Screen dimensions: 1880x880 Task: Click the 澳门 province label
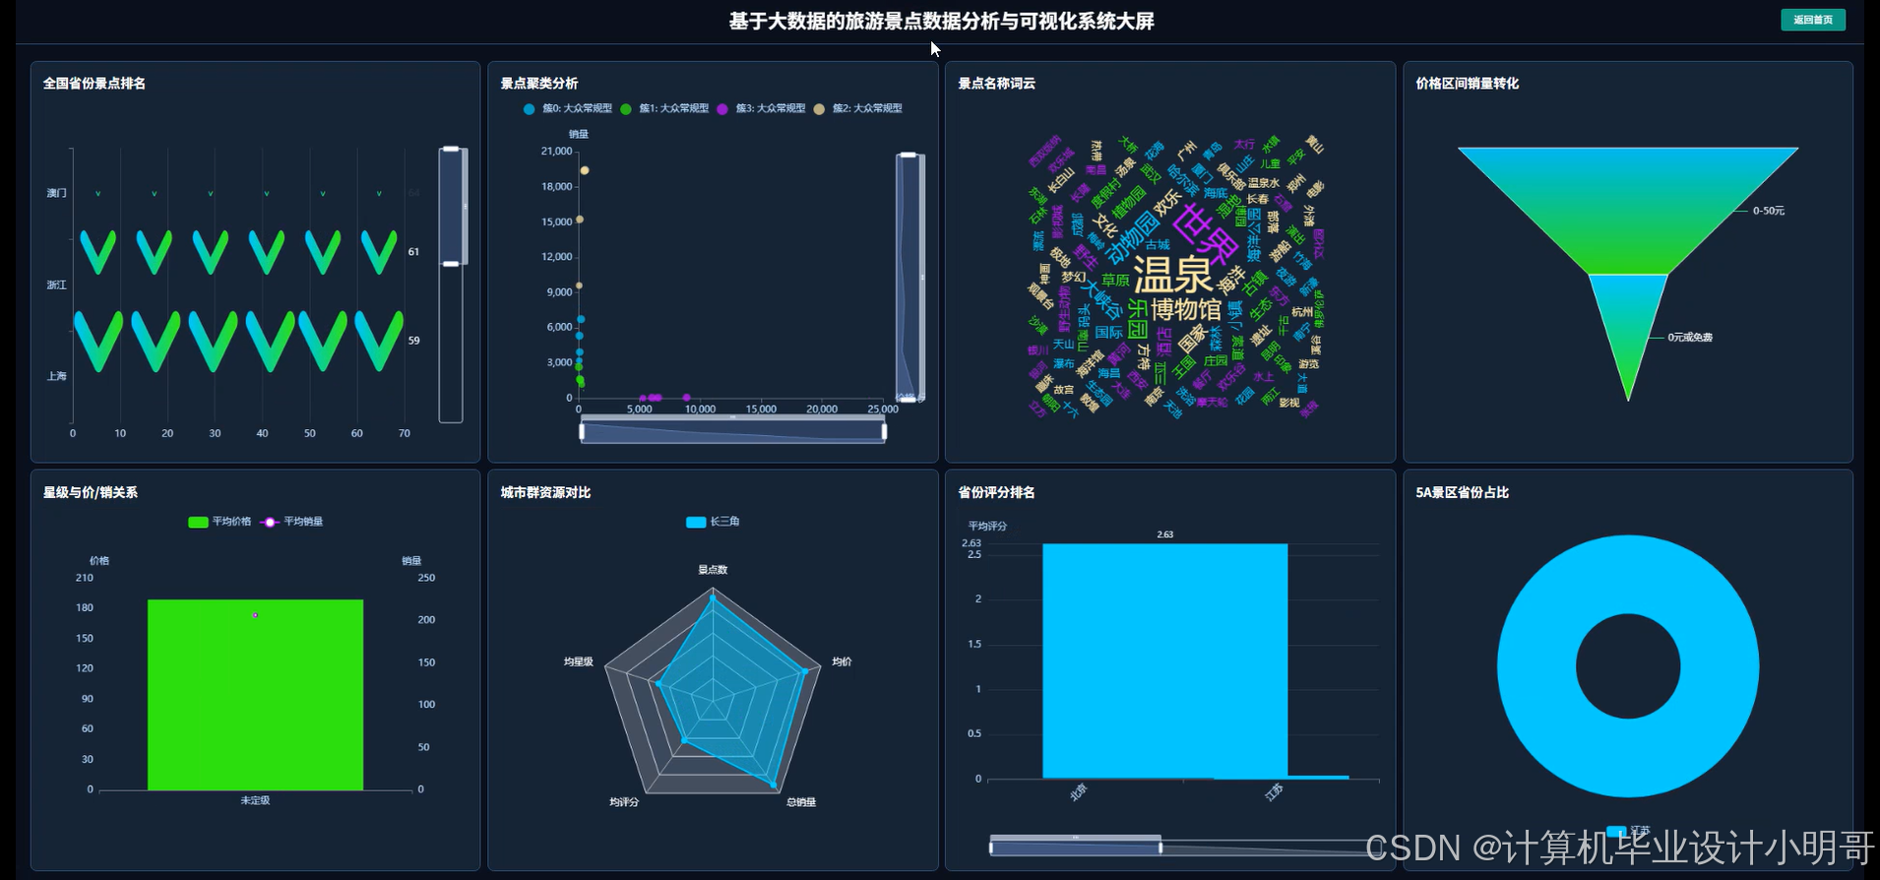click(x=57, y=193)
